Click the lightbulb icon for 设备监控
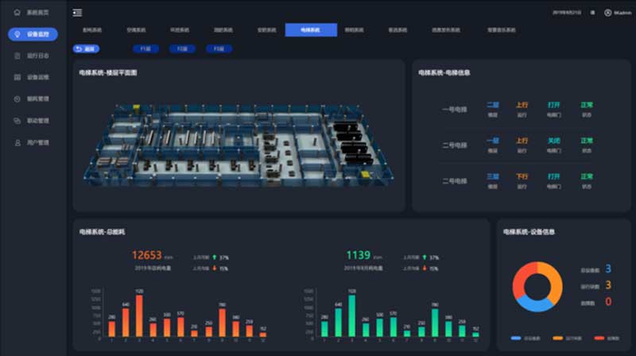Image resolution: width=636 pixels, height=356 pixels. click(x=17, y=34)
